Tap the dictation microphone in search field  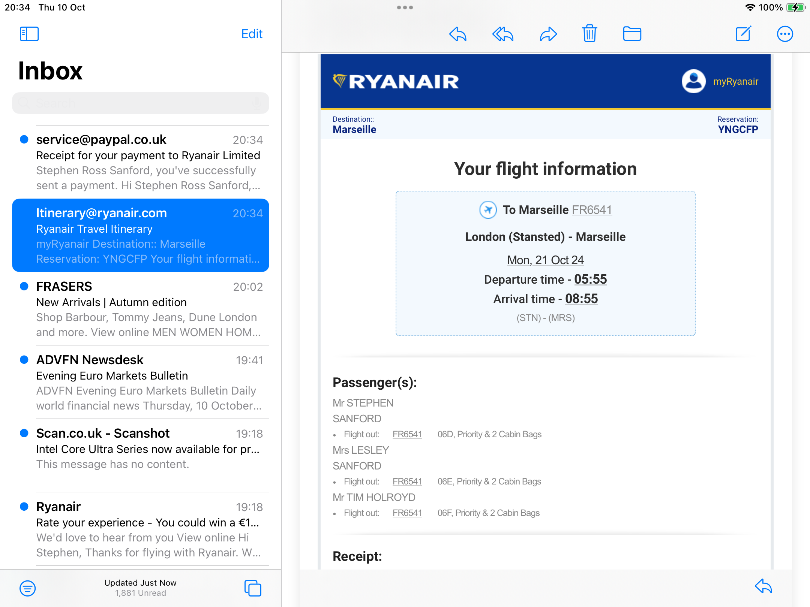point(256,103)
